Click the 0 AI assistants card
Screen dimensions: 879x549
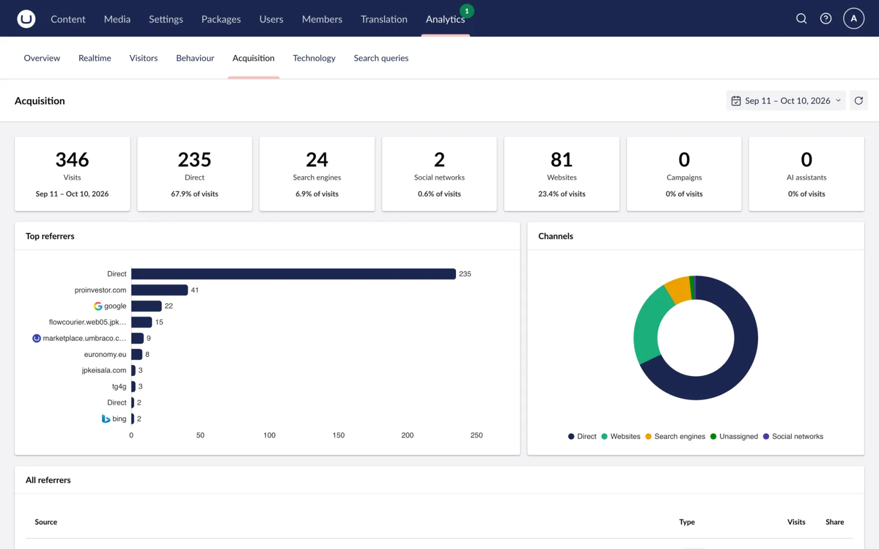[x=806, y=174]
